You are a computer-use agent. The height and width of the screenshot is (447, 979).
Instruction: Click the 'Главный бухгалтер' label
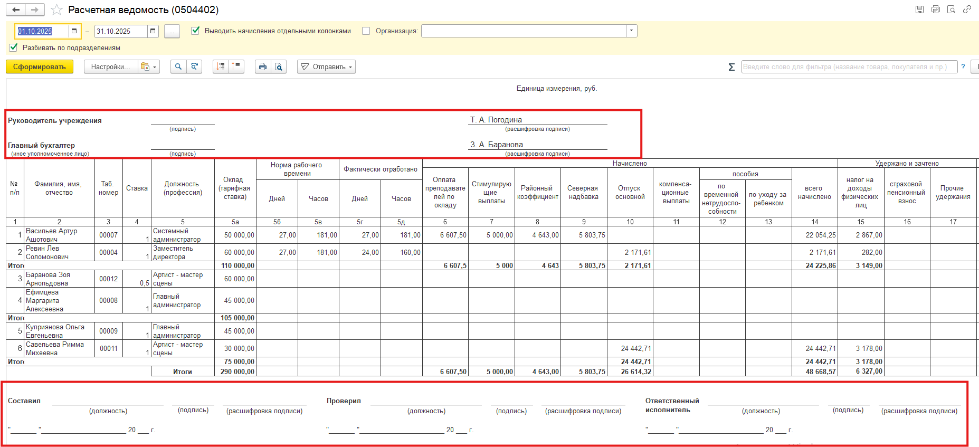click(x=41, y=145)
